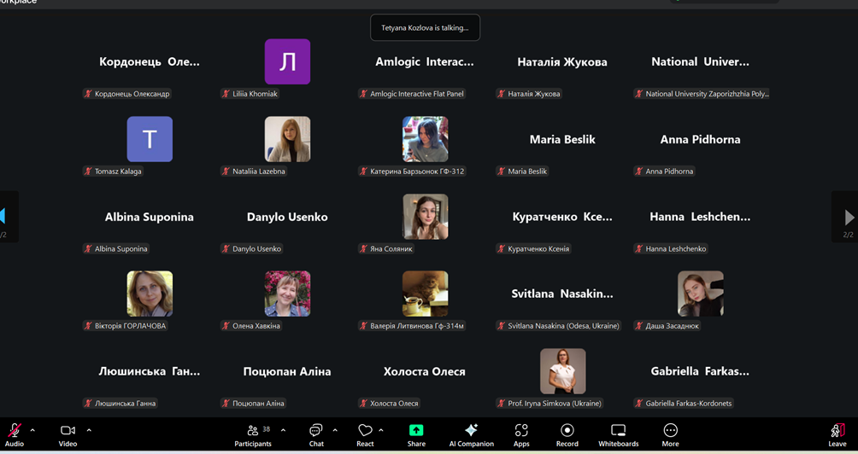
Task: Unmute the microphone with Audio button
Action: (15, 434)
